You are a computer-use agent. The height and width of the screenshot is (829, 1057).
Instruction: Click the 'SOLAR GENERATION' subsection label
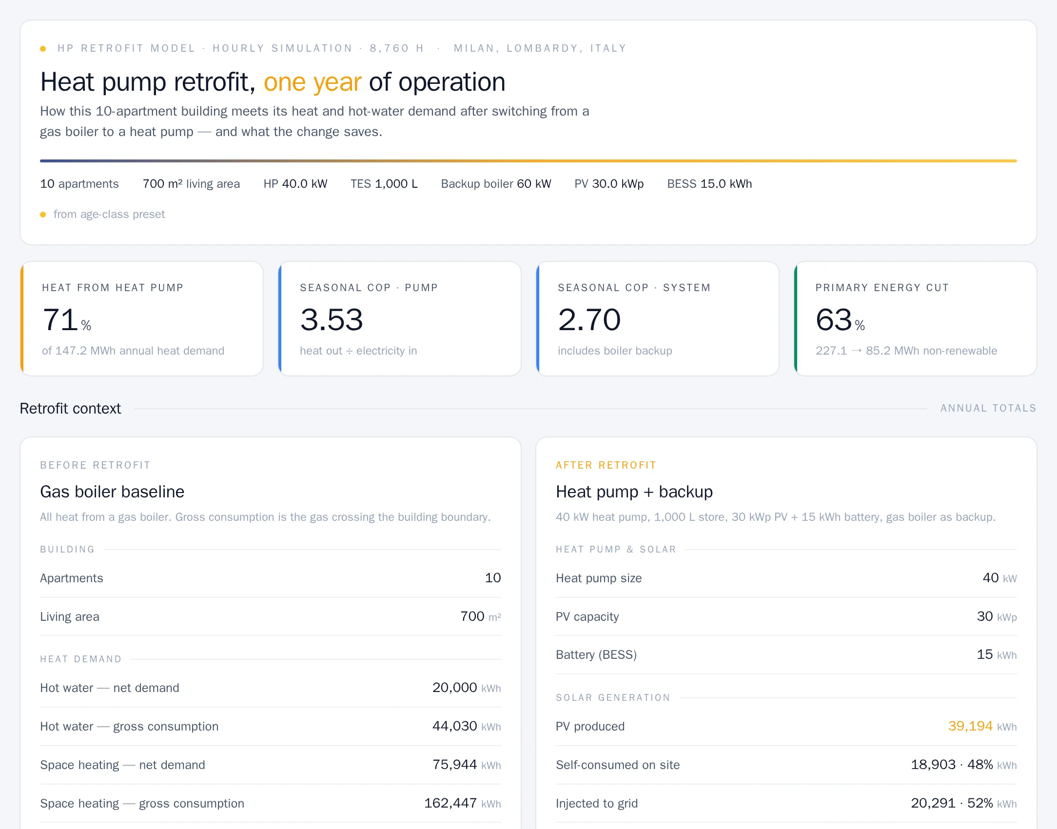tap(613, 698)
